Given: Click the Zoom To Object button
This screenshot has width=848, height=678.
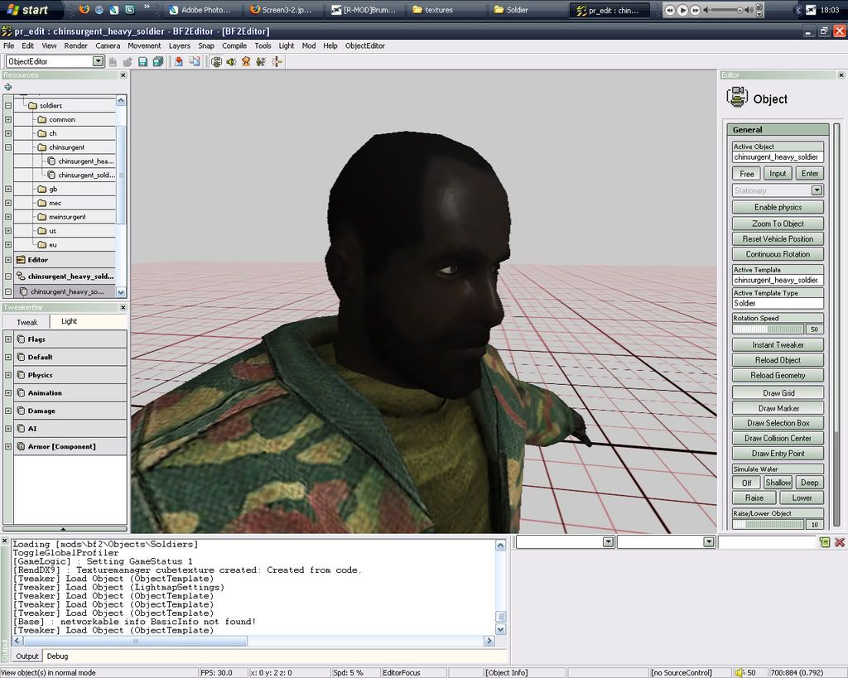Looking at the screenshot, I should (x=778, y=224).
